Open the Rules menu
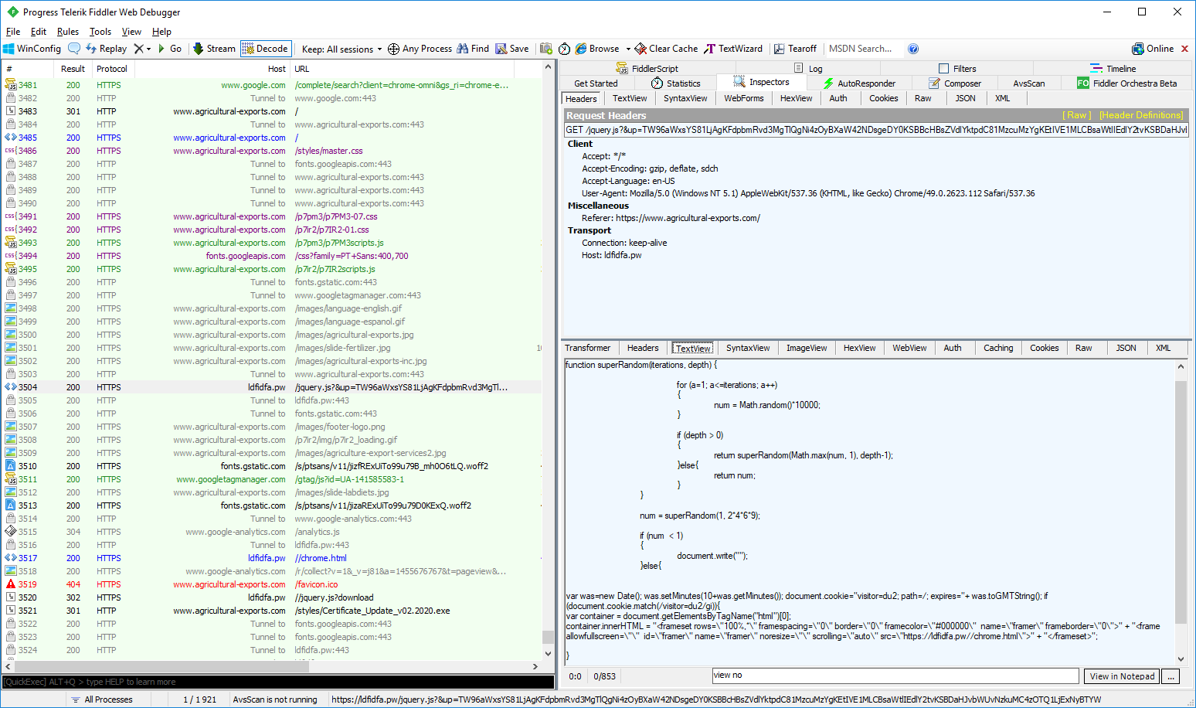Screen dimensions: 1196x708 [x=68, y=32]
